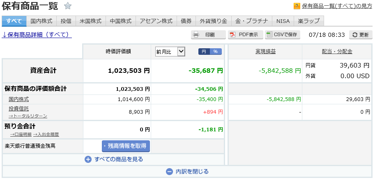
Task: Switch to the 債券 tab
Action: (x=186, y=21)
